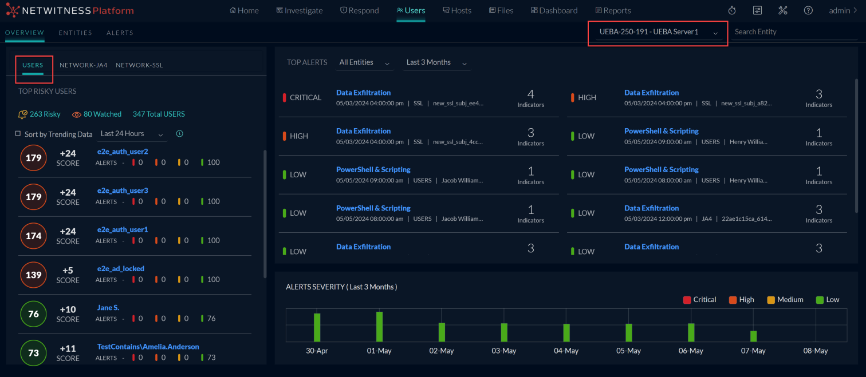Open the Users main menu item
The width and height of the screenshot is (866, 377).
411,10
